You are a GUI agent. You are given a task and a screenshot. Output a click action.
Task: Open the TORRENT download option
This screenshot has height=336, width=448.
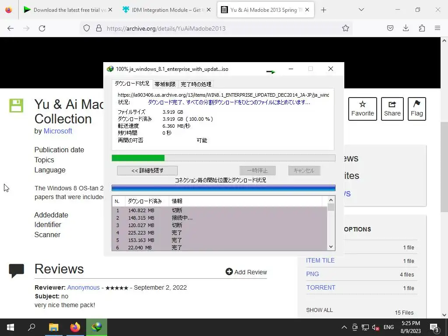pyautogui.click(x=321, y=287)
